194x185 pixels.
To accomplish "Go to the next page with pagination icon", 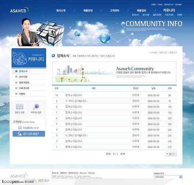I will coord(121,154).
